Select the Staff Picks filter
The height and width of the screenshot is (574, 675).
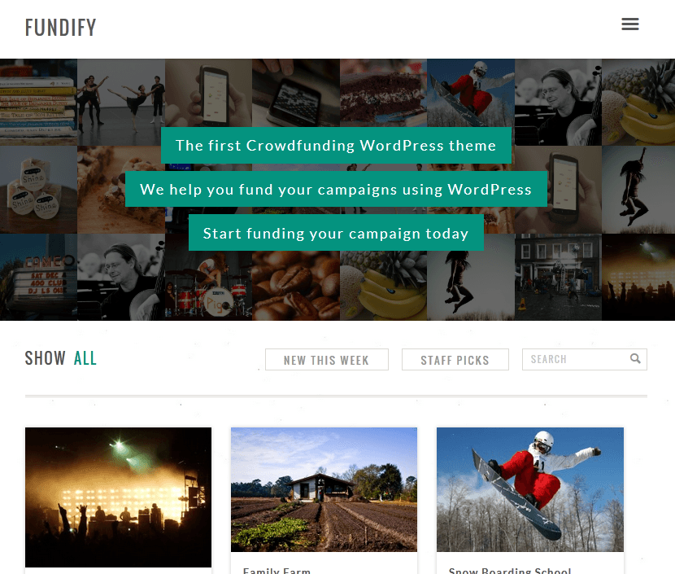point(455,359)
